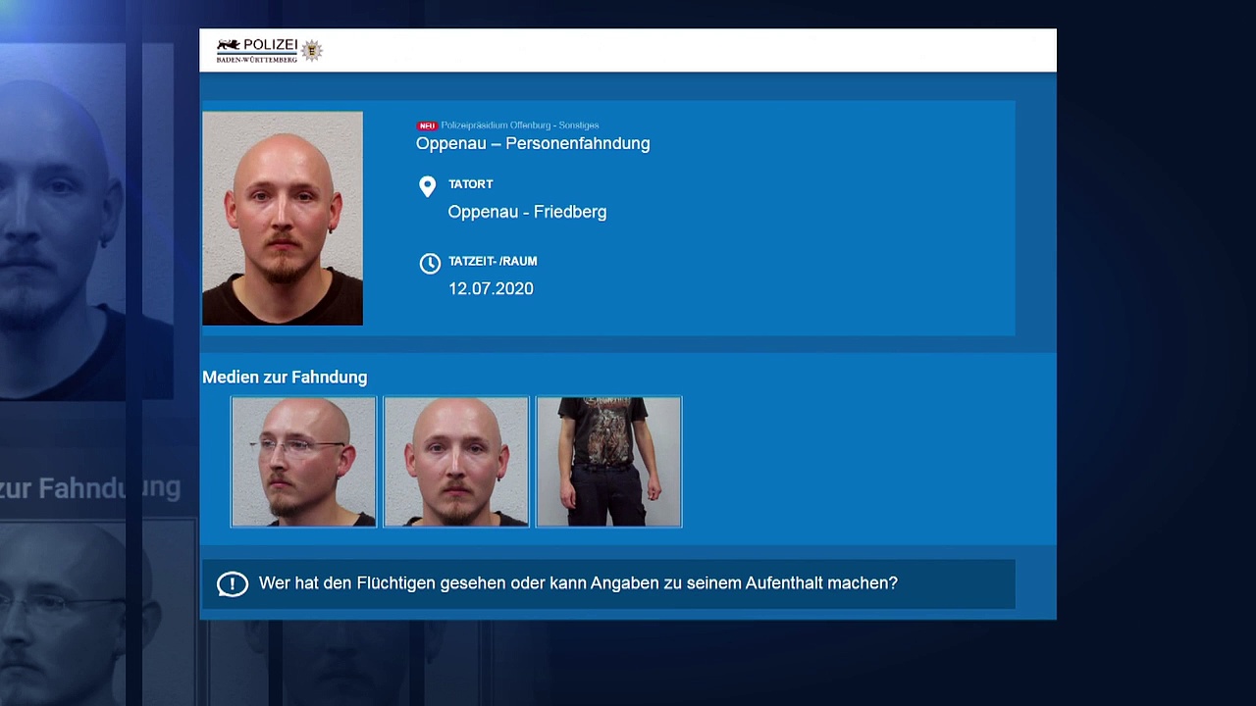Click the Medien zur Fahndung heading
Viewport: 1256px width, 706px height.
285,378
